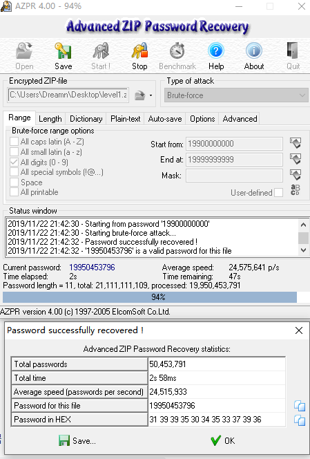This screenshot has width=310, height=459.
Task: Click status window scroll up arrow
Action: 303,225
